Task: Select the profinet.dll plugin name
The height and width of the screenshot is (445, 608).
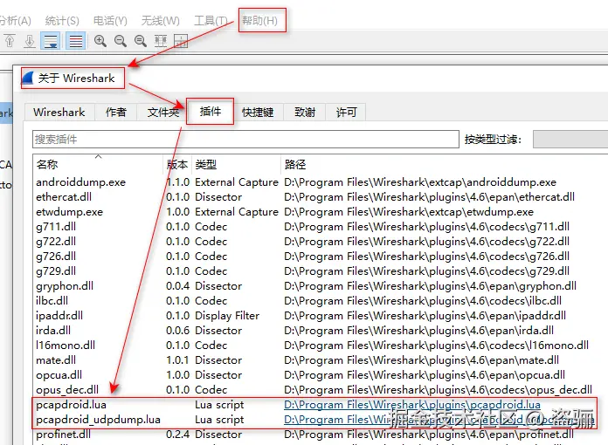Action: point(63,435)
